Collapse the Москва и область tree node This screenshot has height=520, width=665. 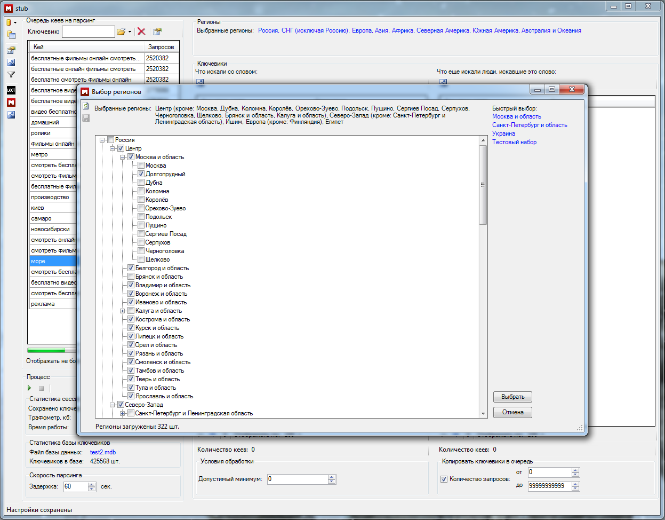click(123, 157)
